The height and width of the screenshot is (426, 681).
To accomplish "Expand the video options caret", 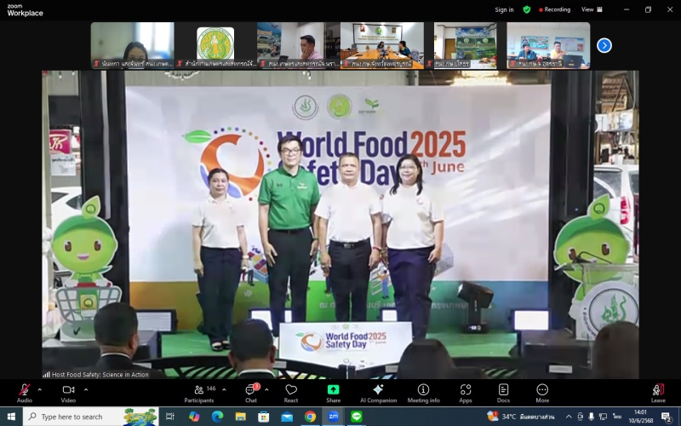I will pos(86,389).
